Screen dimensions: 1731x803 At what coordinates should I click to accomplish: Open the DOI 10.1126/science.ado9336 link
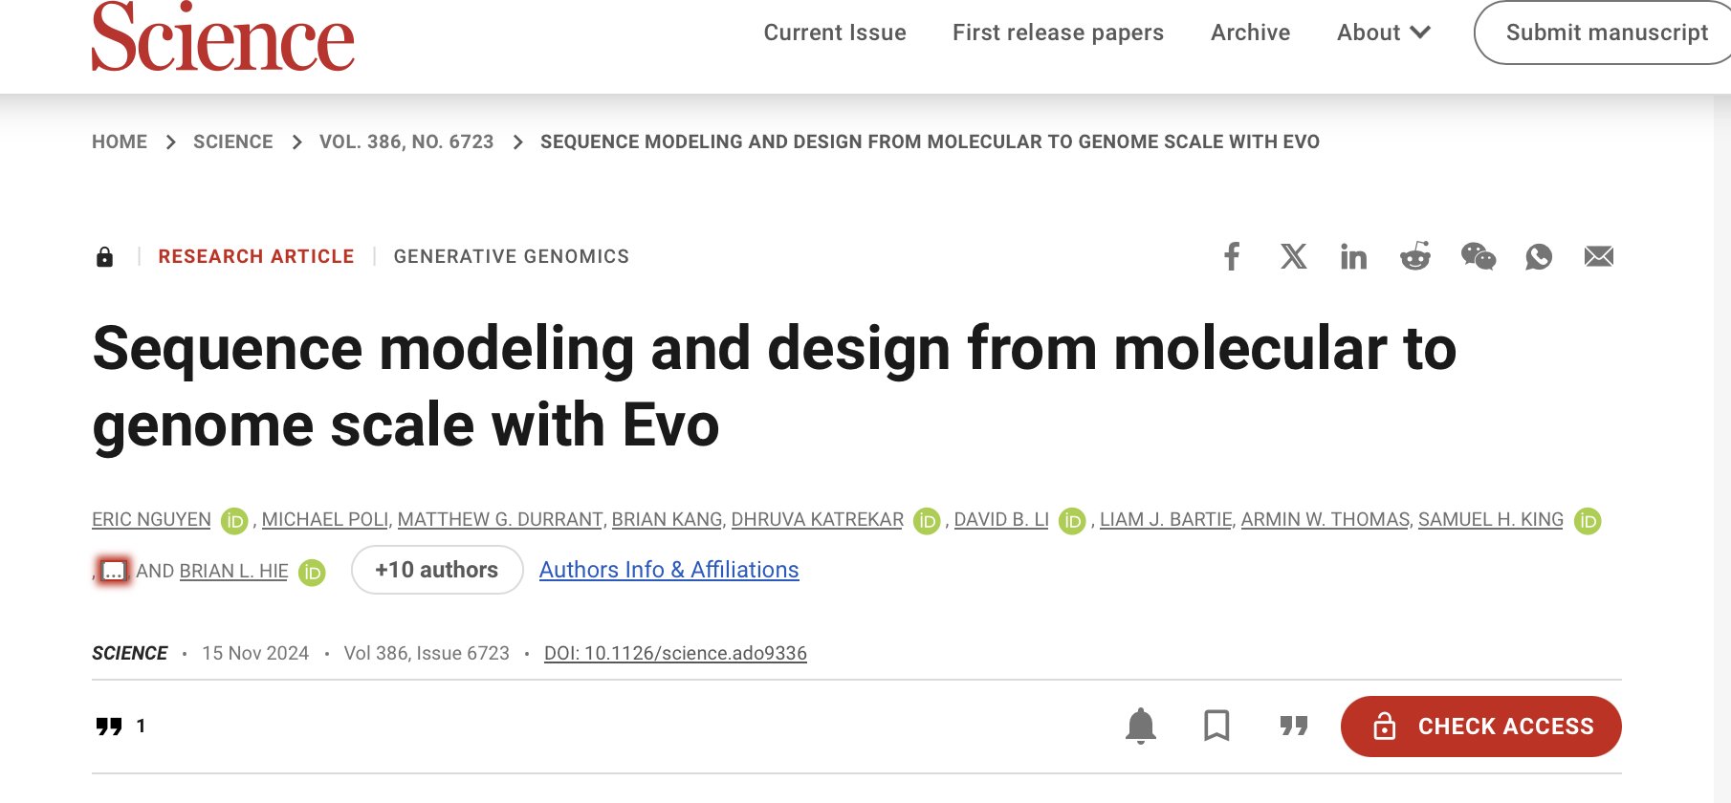[675, 653]
